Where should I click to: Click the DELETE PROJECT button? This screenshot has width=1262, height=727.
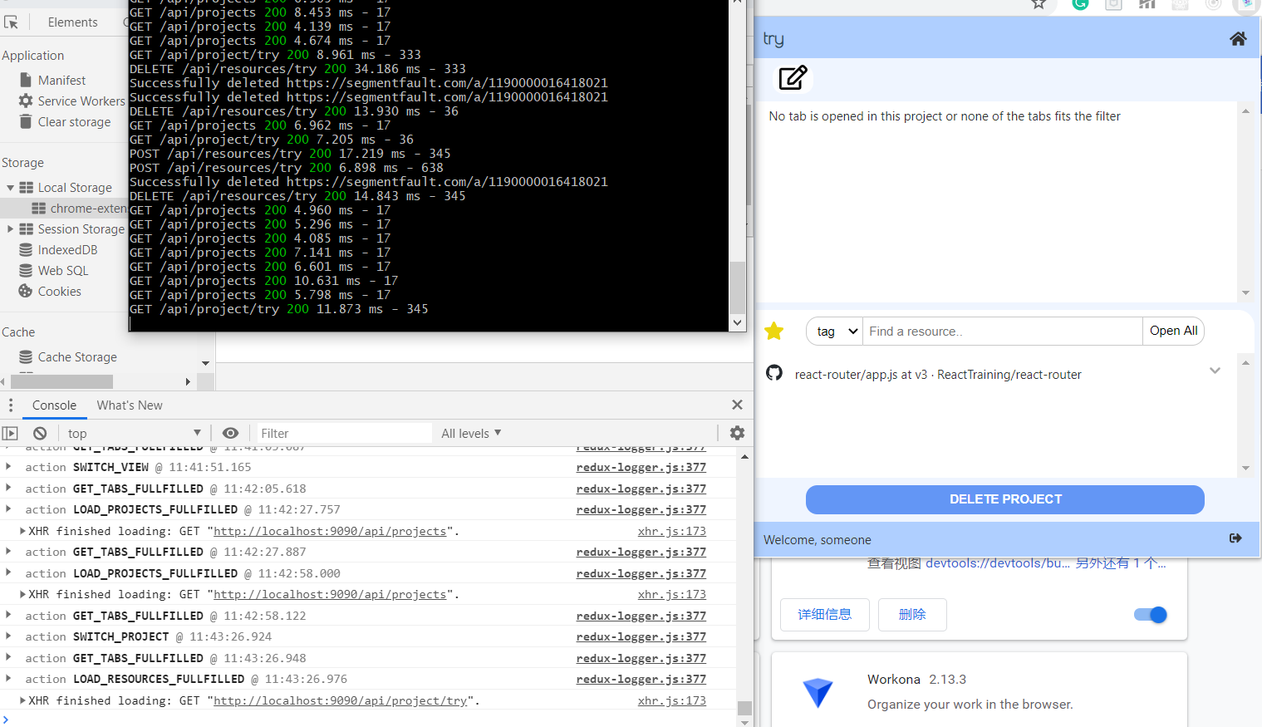coord(1005,499)
